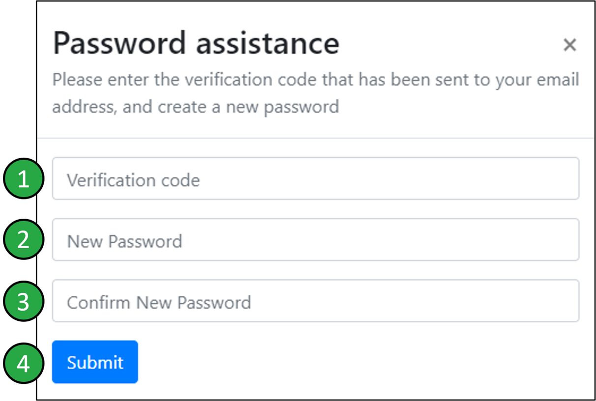This screenshot has height=401, width=596.
Task: Click the word "Password" in the title
Action: pos(119,43)
